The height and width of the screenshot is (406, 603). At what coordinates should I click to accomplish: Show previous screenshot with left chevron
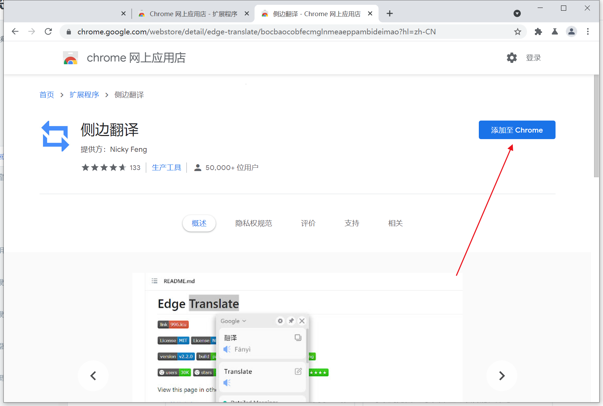[93, 376]
